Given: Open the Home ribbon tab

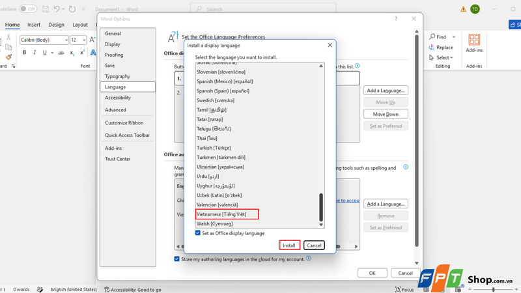Looking at the screenshot, I should pos(12,25).
